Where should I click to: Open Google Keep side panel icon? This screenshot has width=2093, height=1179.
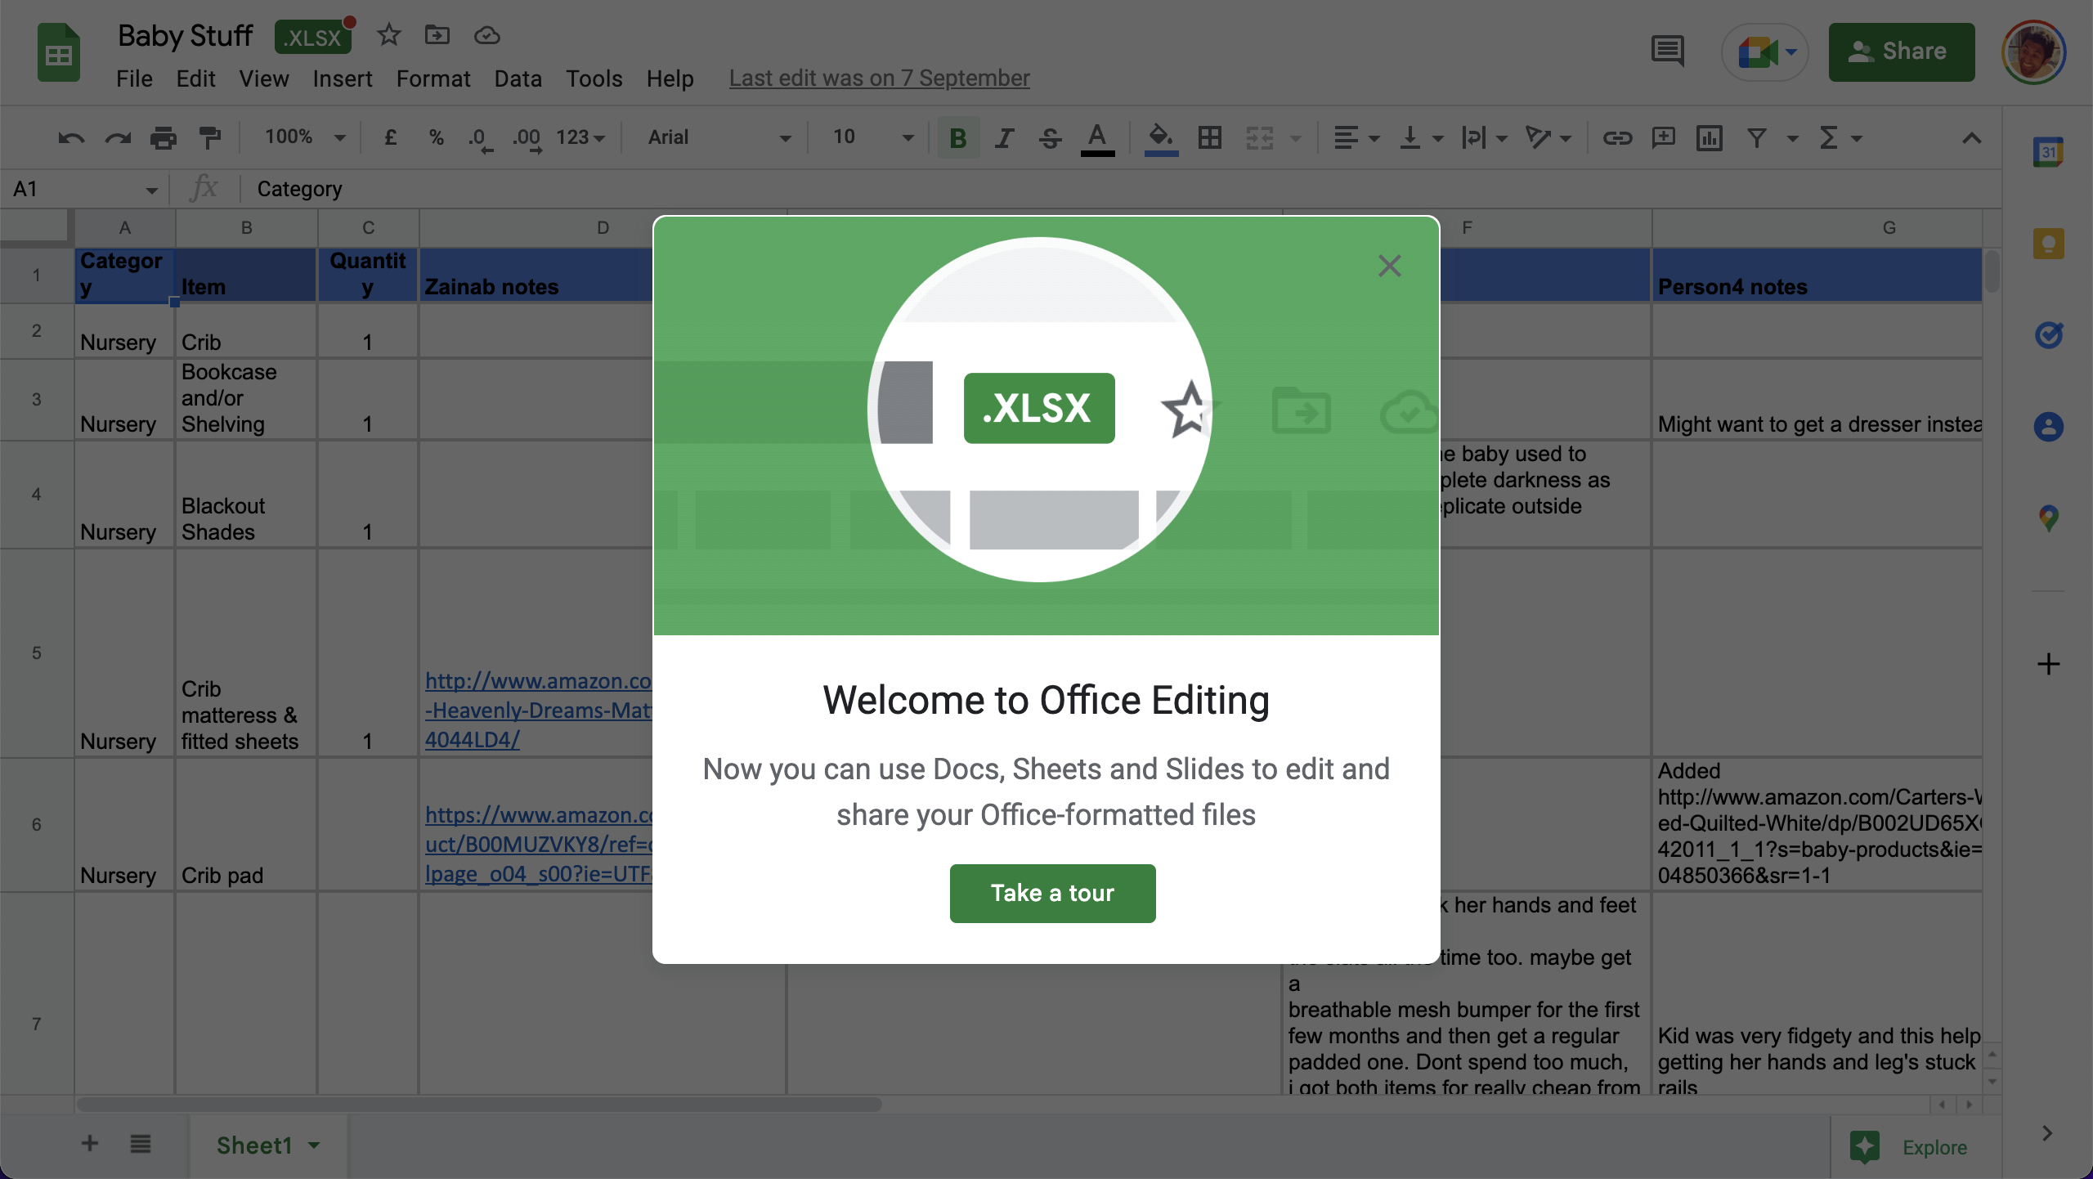pos(2048,244)
